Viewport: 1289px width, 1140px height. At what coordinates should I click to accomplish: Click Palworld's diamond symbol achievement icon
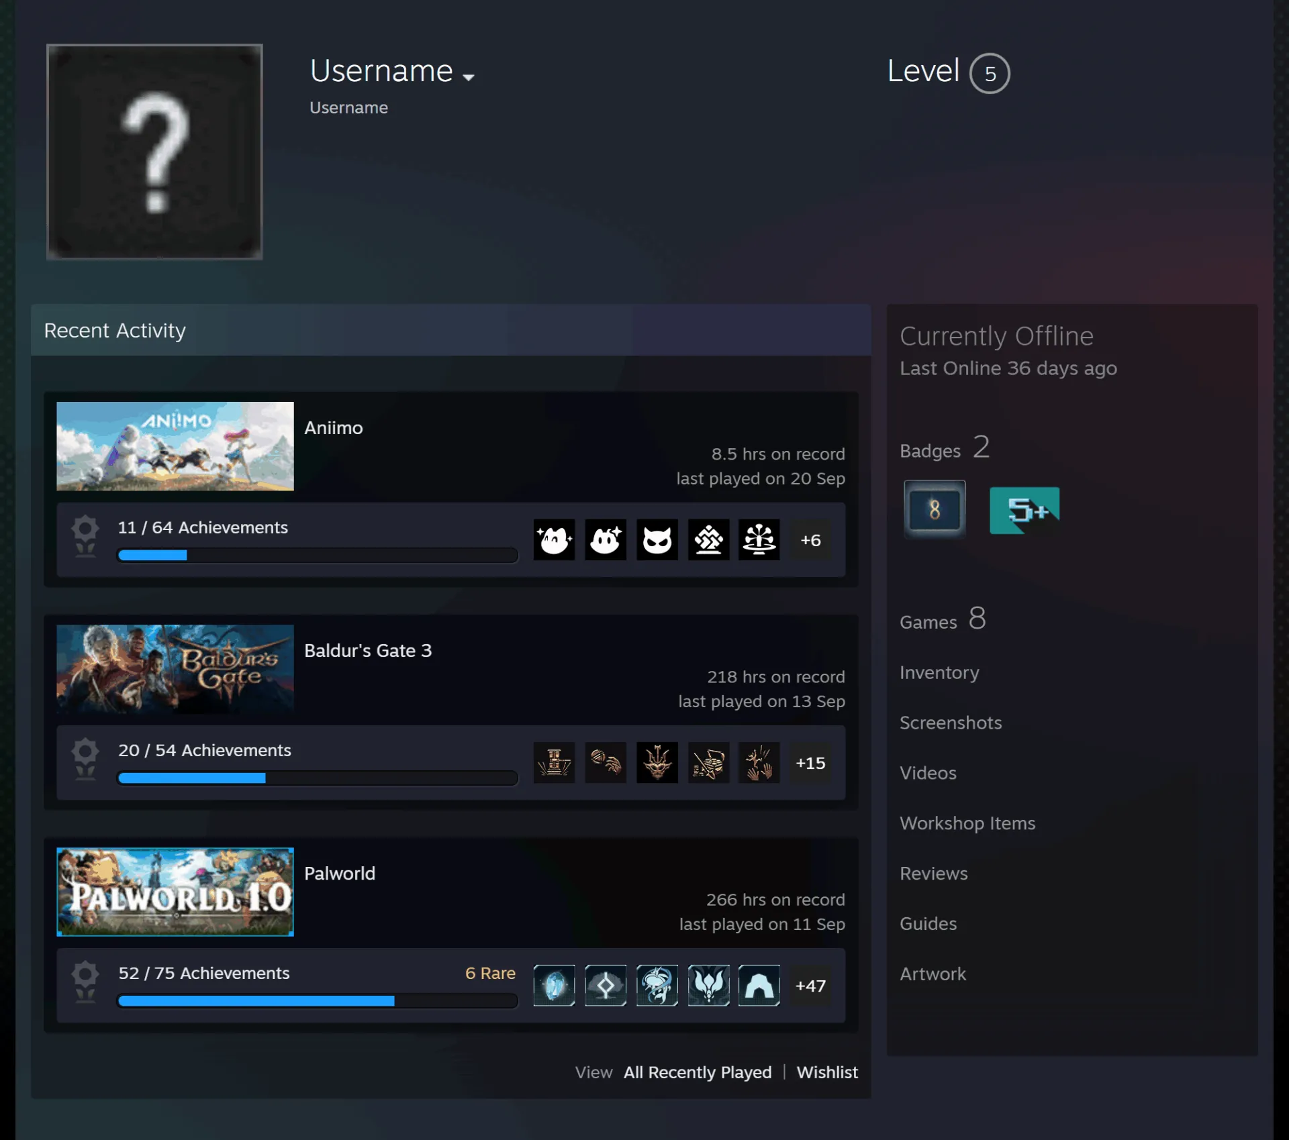[606, 985]
